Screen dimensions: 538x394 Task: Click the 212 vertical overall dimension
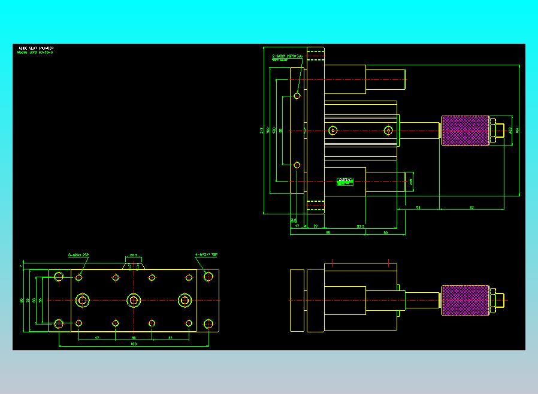click(261, 131)
